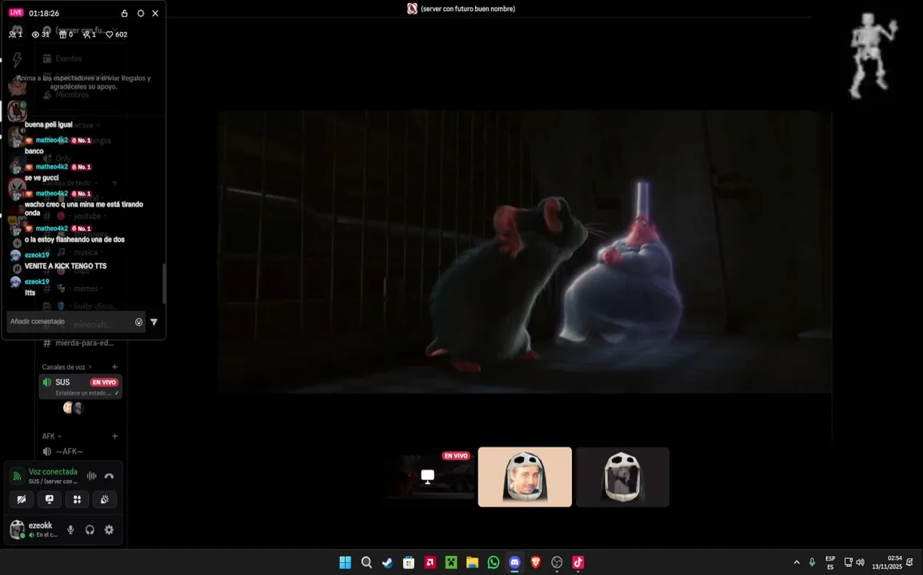Create channel in the AFK category
Viewport: 923px width, 575px height.
tap(115, 436)
